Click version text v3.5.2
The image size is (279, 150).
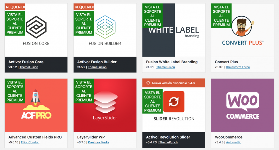[13, 67]
